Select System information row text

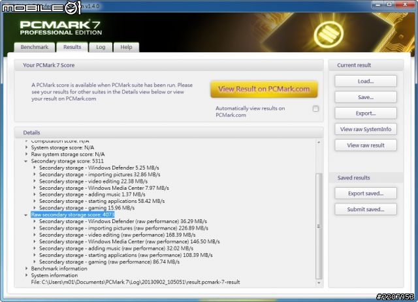(x=54, y=275)
